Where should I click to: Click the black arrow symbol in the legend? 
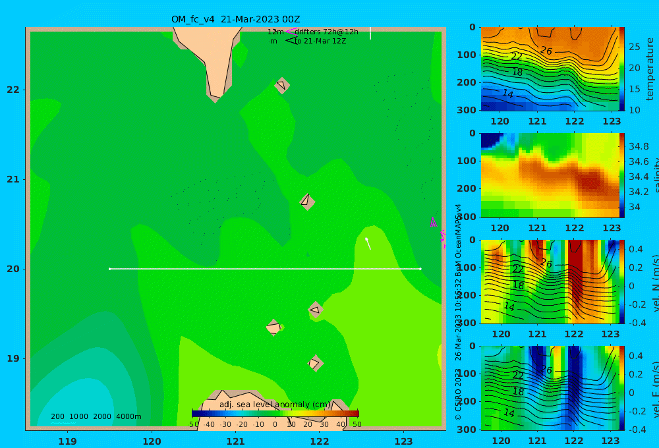point(291,40)
